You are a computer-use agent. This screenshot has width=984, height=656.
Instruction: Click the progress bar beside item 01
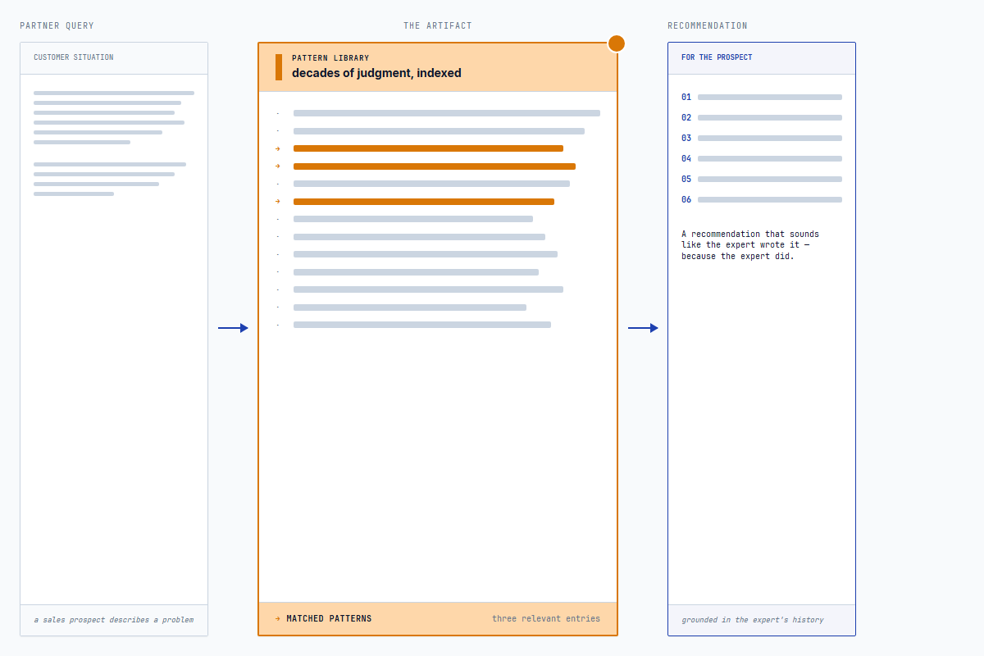pyautogui.click(x=769, y=97)
